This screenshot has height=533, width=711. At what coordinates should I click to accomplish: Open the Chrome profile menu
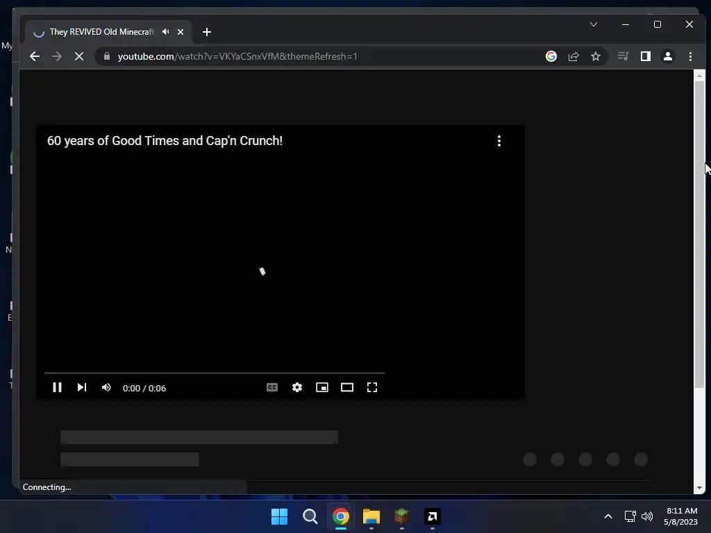(668, 56)
